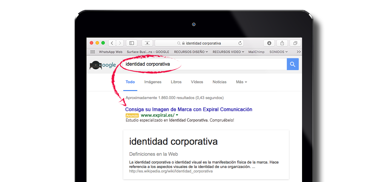The height and width of the screenshot is (182, 388).
Task: Open Top Sites star button
Action: point(147,43)
